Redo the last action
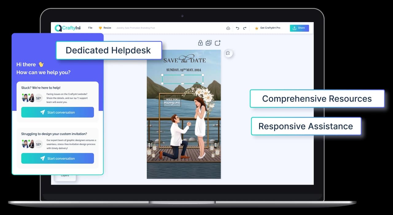 pyautogui.click(x=245, y=28)
